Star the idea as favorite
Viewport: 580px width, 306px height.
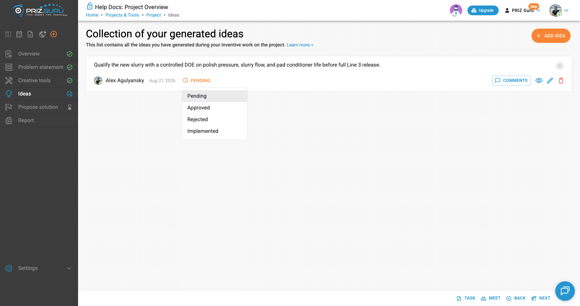pyautogui.click(x=560, y=66)
